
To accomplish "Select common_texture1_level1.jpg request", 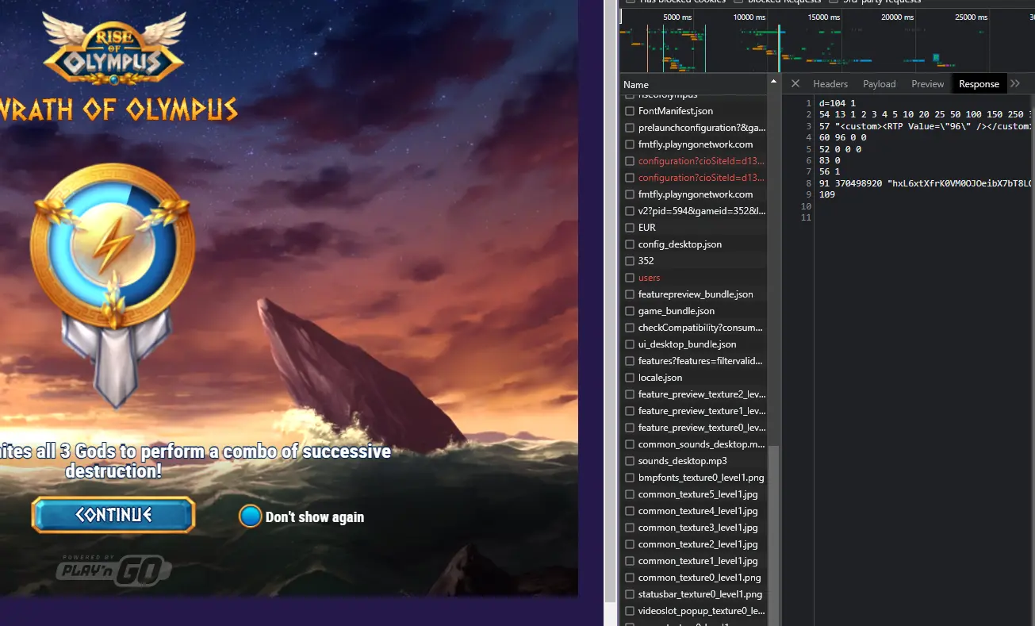I will tap(694, 561).
